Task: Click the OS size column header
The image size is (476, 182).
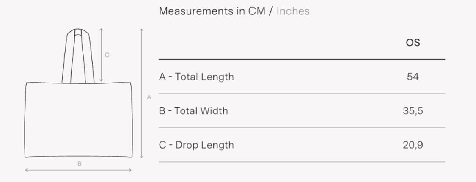Action: point(413,42)
